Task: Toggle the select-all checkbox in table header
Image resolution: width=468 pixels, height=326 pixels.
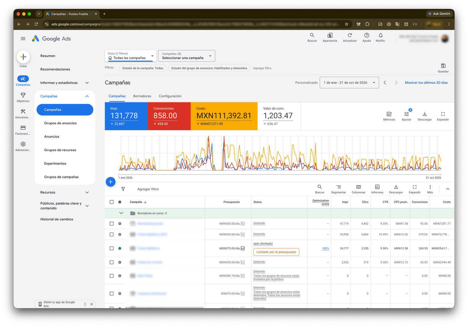Action: (x=112, y=202)
